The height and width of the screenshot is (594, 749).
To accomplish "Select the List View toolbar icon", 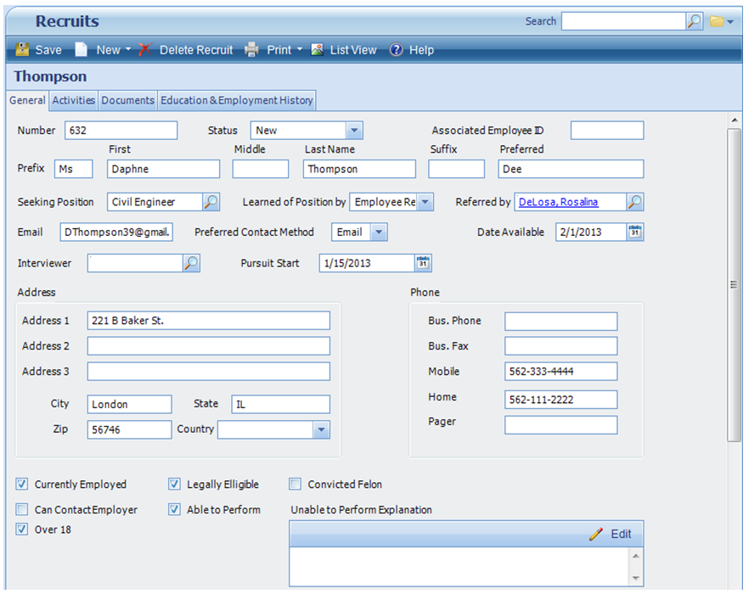I will [316, 49].
